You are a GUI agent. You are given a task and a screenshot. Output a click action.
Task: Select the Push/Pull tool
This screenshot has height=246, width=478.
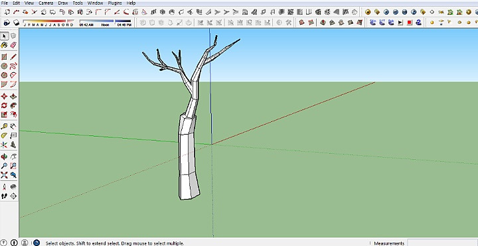[x=13, y=97]
